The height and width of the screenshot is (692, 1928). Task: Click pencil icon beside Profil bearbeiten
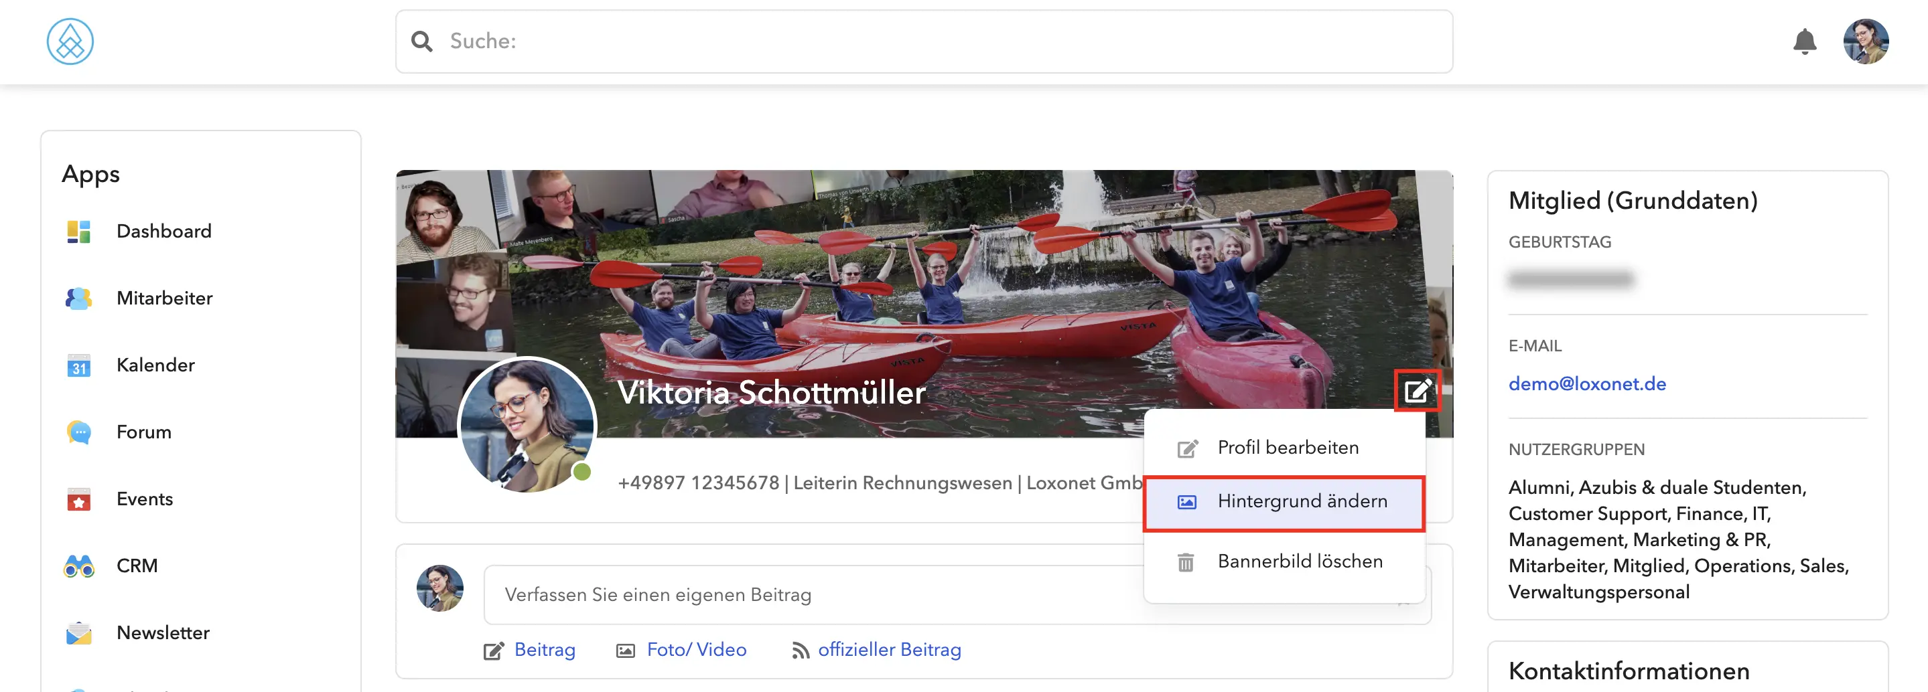(1187, 449)
